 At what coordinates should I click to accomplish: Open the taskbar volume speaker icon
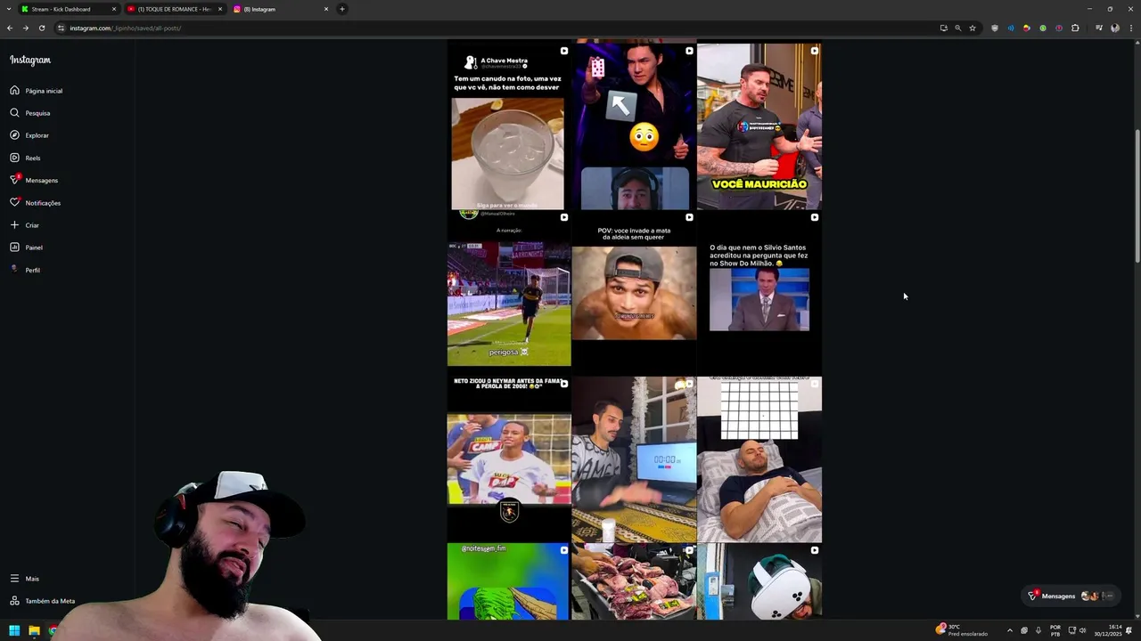(x=1083, y=630)
